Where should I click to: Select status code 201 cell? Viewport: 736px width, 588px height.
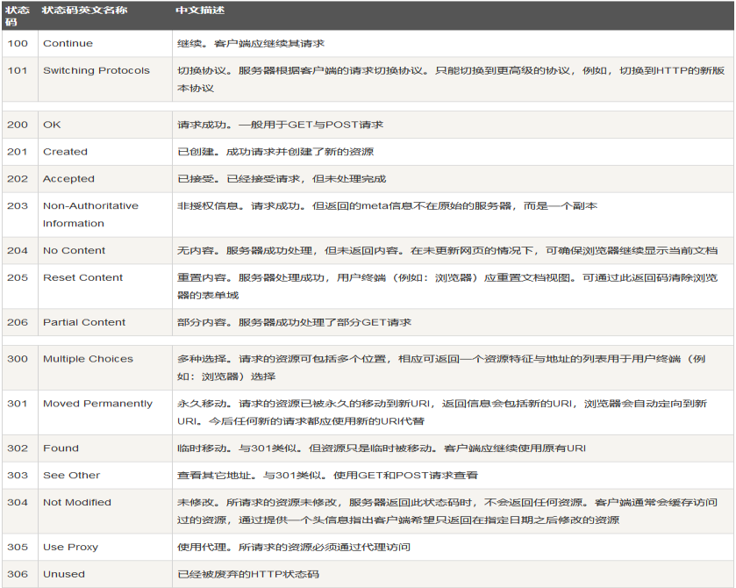pyautogui.click(x=19, y=152)
